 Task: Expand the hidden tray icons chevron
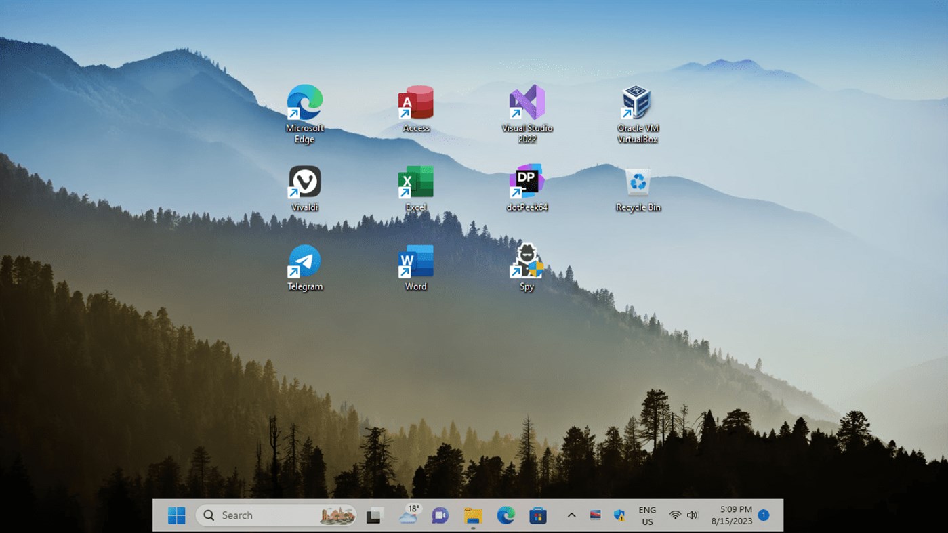(x=571, y=515)
